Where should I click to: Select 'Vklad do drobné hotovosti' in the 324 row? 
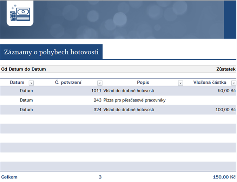[x=129, y=110]
